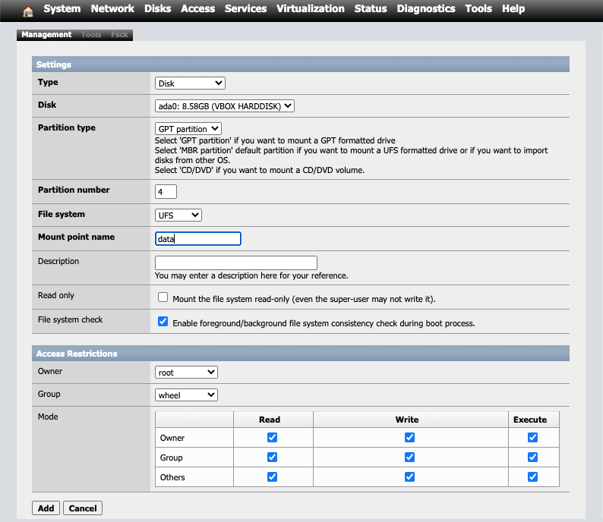The width and height of the screenshot is (603, 522).
Task: Go to the home page icon
Action: click(27, 11)
